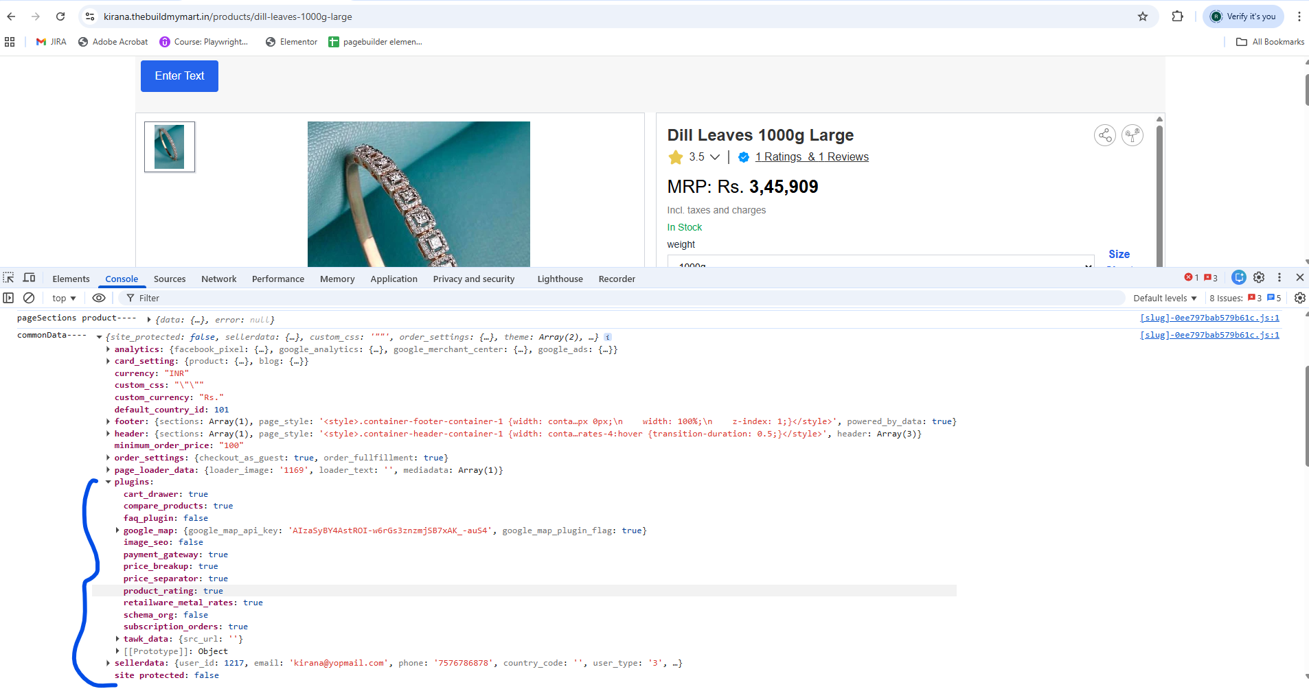The width and height of the screenshot is (1309, 689).
Task: Open console settings gear icon
Action: pyautogui.click(x=1299, y=298)
